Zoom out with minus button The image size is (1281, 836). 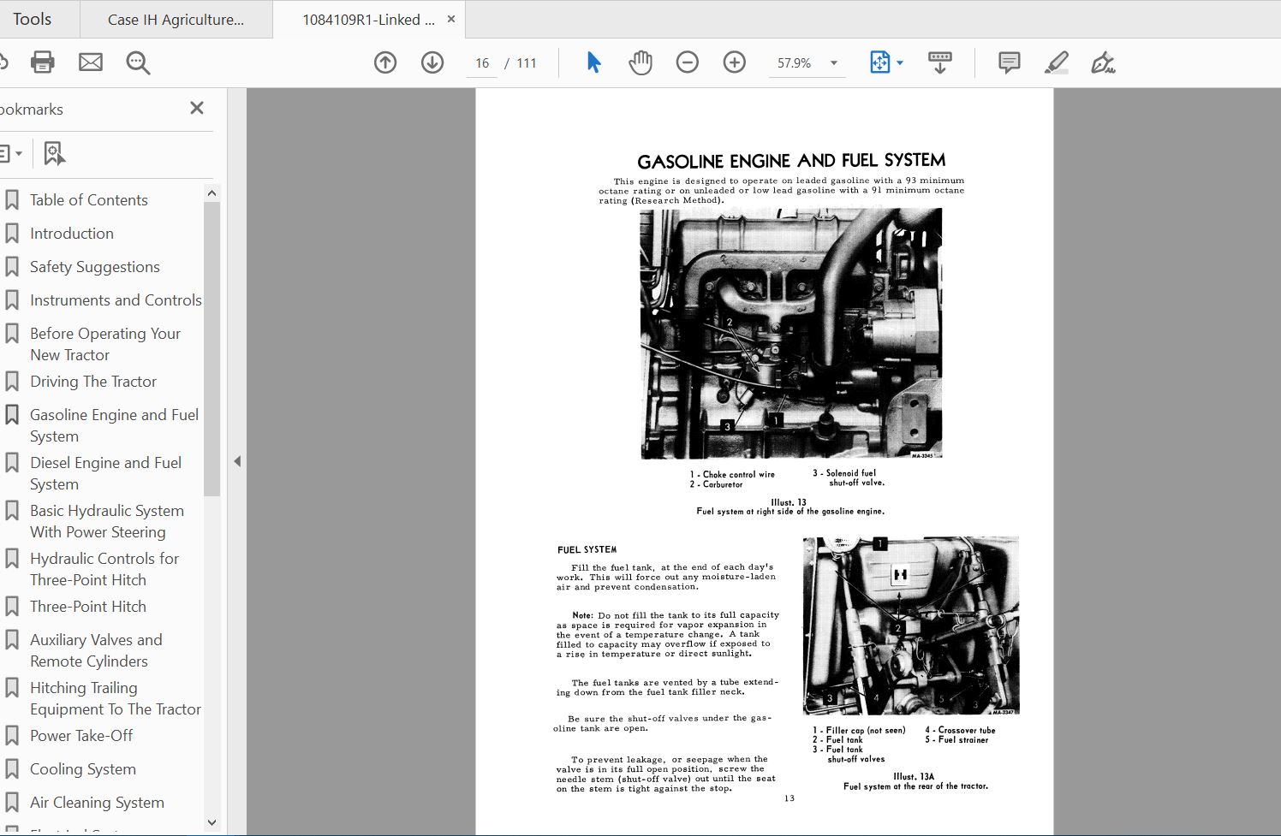tap(688, 62)
